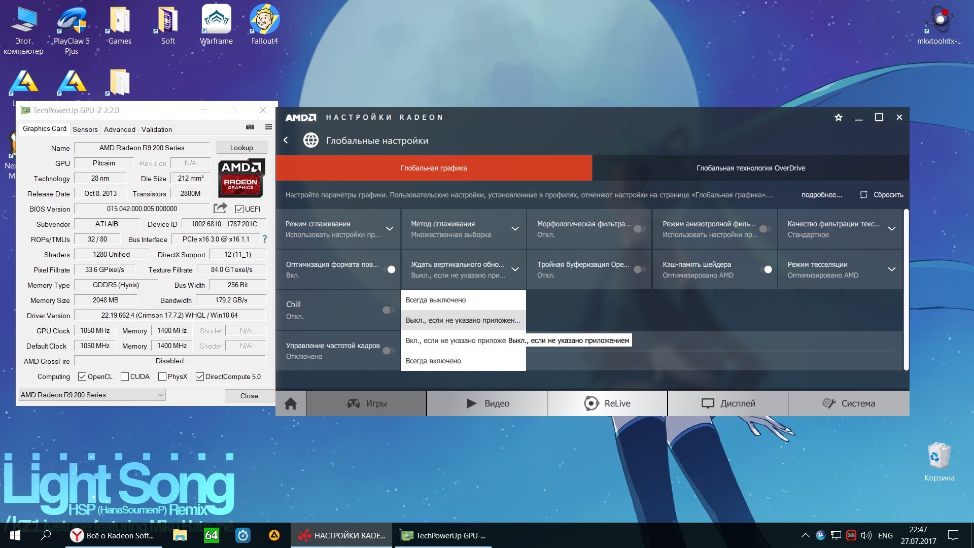This screenshot has height=548, width=974.
Task: Click the star favorite icon in Radeon Settings
Action: pyautogui.click(x=839, y=117)
